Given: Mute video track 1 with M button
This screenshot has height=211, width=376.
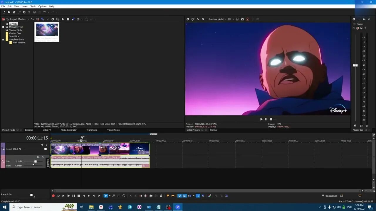Looking at the screenshot, I should pos(42,145).
